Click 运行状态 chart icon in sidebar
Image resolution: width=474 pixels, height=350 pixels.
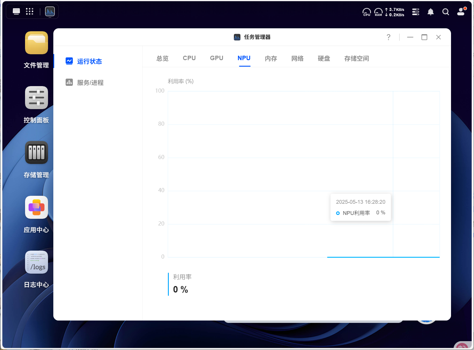(x=69, y=61)
